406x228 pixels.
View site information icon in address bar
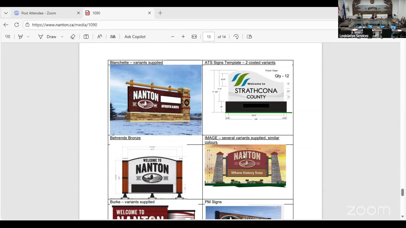27,25
